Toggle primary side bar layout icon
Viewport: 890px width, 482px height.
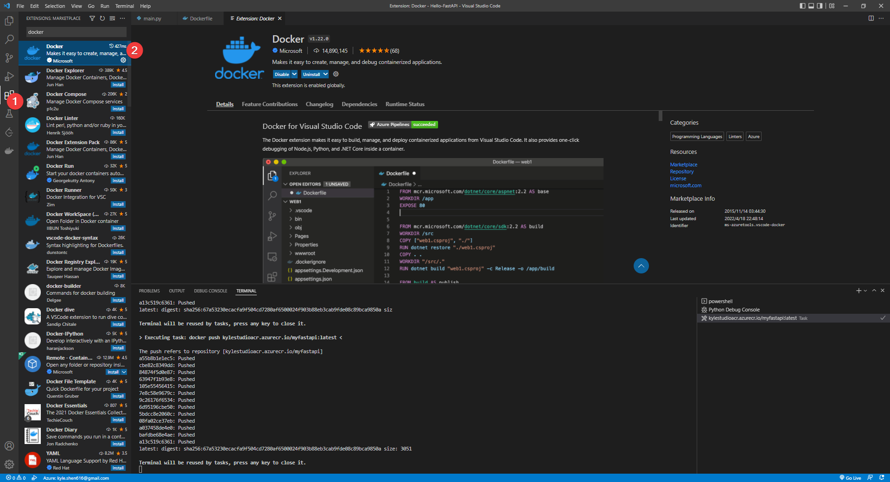coord(803,6)
